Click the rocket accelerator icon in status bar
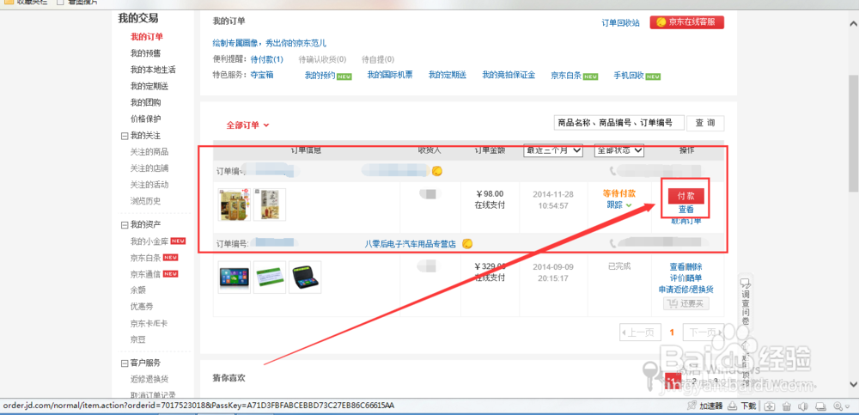 coord(691,406)
